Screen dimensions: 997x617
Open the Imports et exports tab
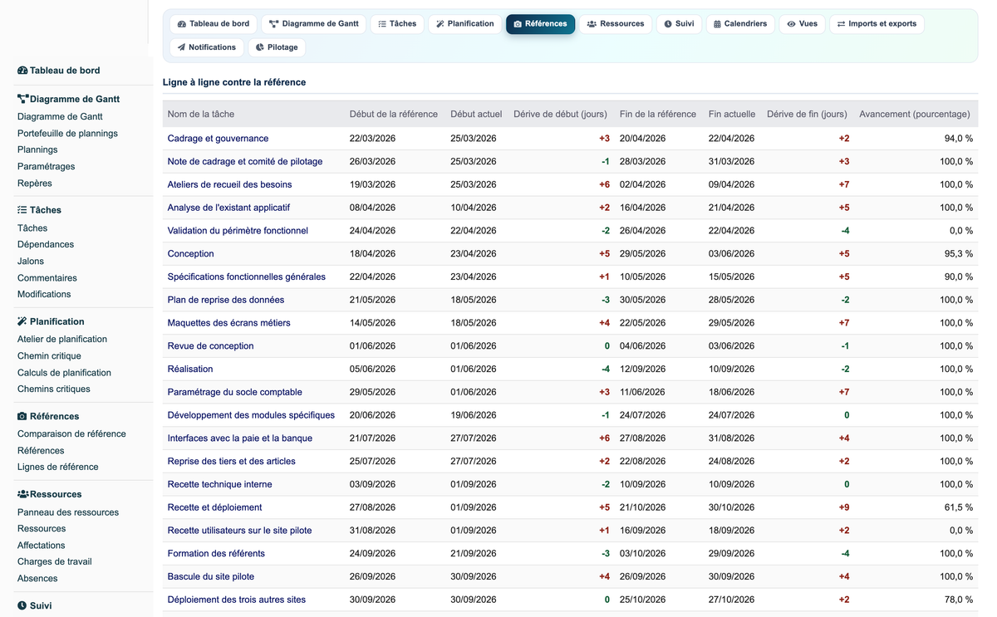tap(877, 24)
